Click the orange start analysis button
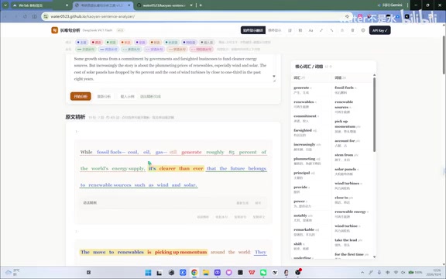This screenshot has height=279, width=446. (81, 96)
